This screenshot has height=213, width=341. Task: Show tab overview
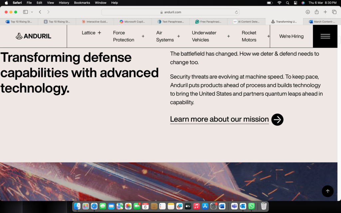point(334,12)
